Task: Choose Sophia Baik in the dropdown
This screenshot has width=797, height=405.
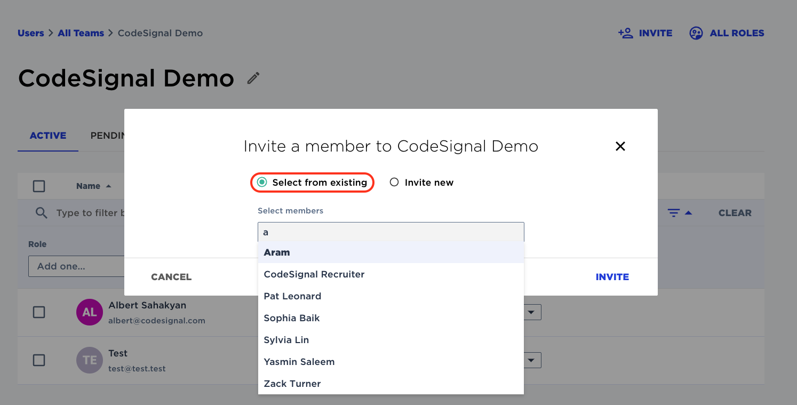Action: point(391,318)
